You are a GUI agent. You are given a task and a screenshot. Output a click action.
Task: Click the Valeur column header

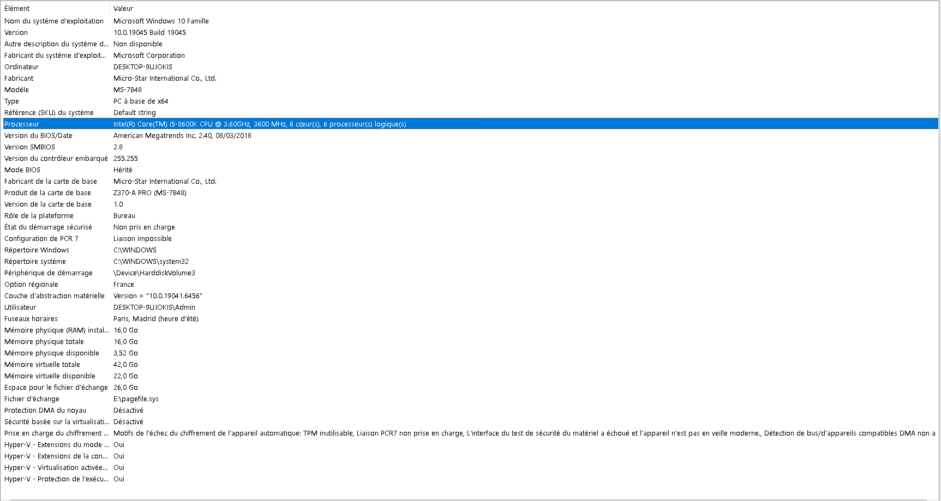pyautogui.click(x=525, y=8)
